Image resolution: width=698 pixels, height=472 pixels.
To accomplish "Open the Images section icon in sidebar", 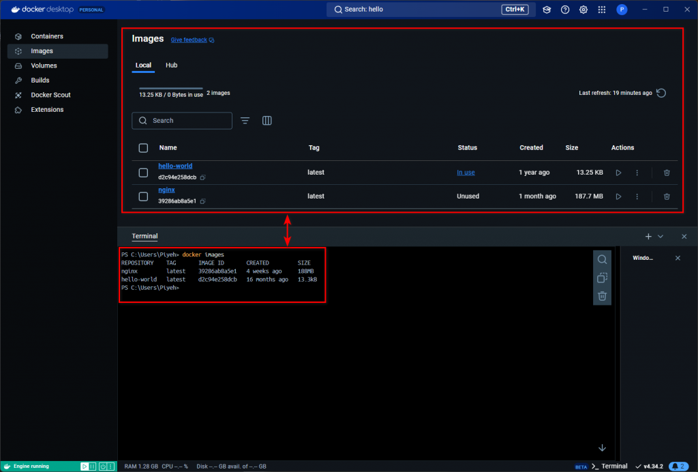I will [18, 51].
